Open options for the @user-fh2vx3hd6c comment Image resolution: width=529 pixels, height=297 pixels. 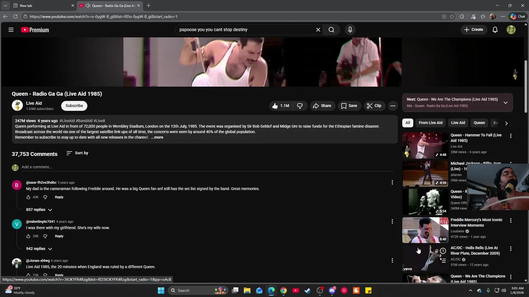click(392, 182)
